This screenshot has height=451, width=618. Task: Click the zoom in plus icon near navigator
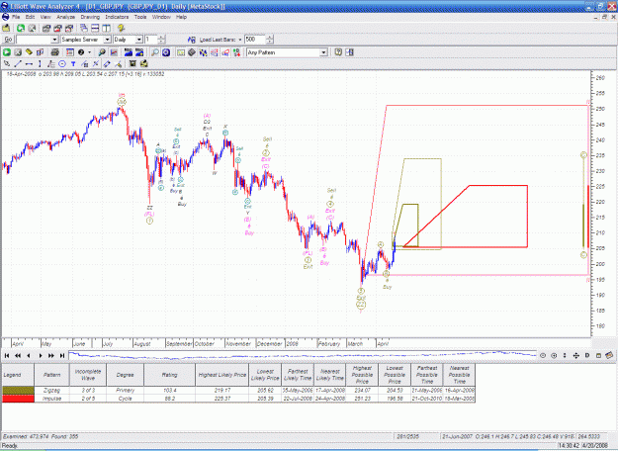click(x=554, y=356)
